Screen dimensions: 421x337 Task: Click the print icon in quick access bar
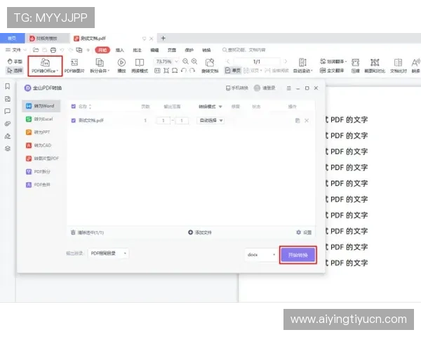point(53,50)
